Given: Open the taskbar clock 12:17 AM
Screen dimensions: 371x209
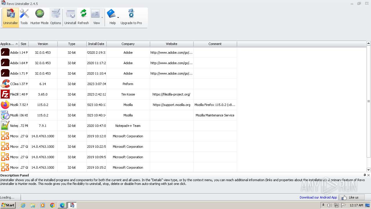Looking at the screenshot, I should point(356,205).
